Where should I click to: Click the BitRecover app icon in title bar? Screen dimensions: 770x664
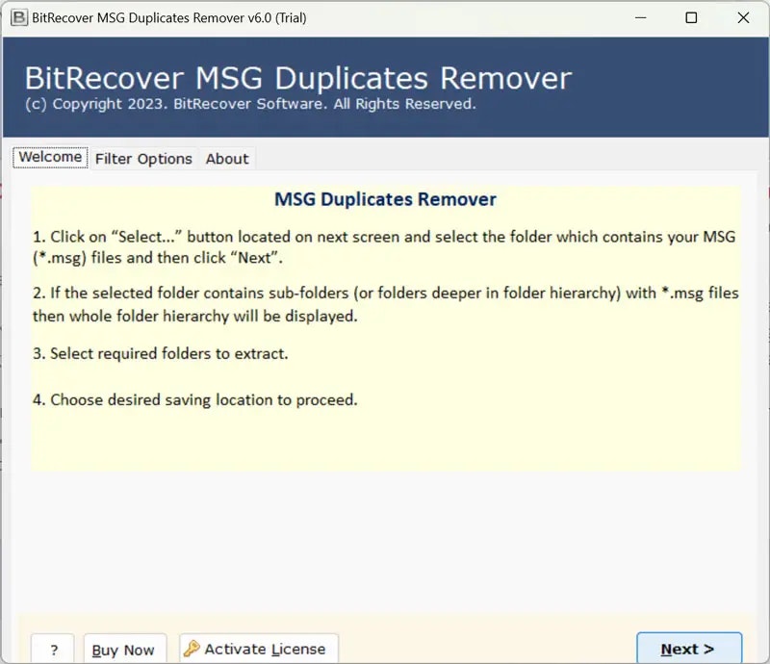(19, 17)
